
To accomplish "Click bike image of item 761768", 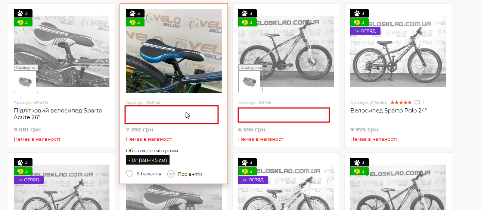I will point(286,51).
